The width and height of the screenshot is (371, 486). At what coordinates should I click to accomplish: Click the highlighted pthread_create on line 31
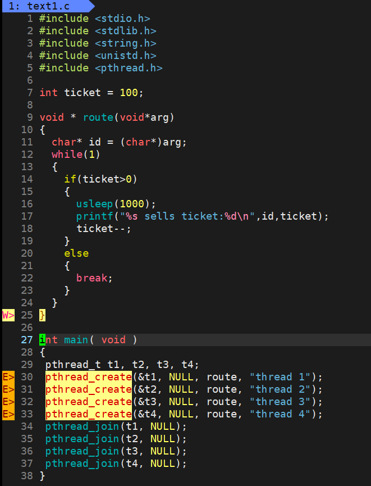89,389
